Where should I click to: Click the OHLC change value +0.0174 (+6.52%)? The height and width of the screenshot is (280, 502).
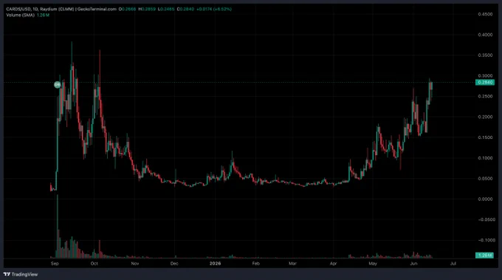pos(214,9)
